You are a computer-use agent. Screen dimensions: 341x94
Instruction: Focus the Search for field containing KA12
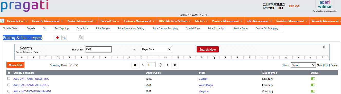(99, 49)
